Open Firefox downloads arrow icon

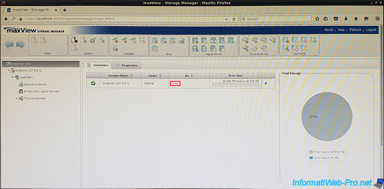(x=346, y=19)
